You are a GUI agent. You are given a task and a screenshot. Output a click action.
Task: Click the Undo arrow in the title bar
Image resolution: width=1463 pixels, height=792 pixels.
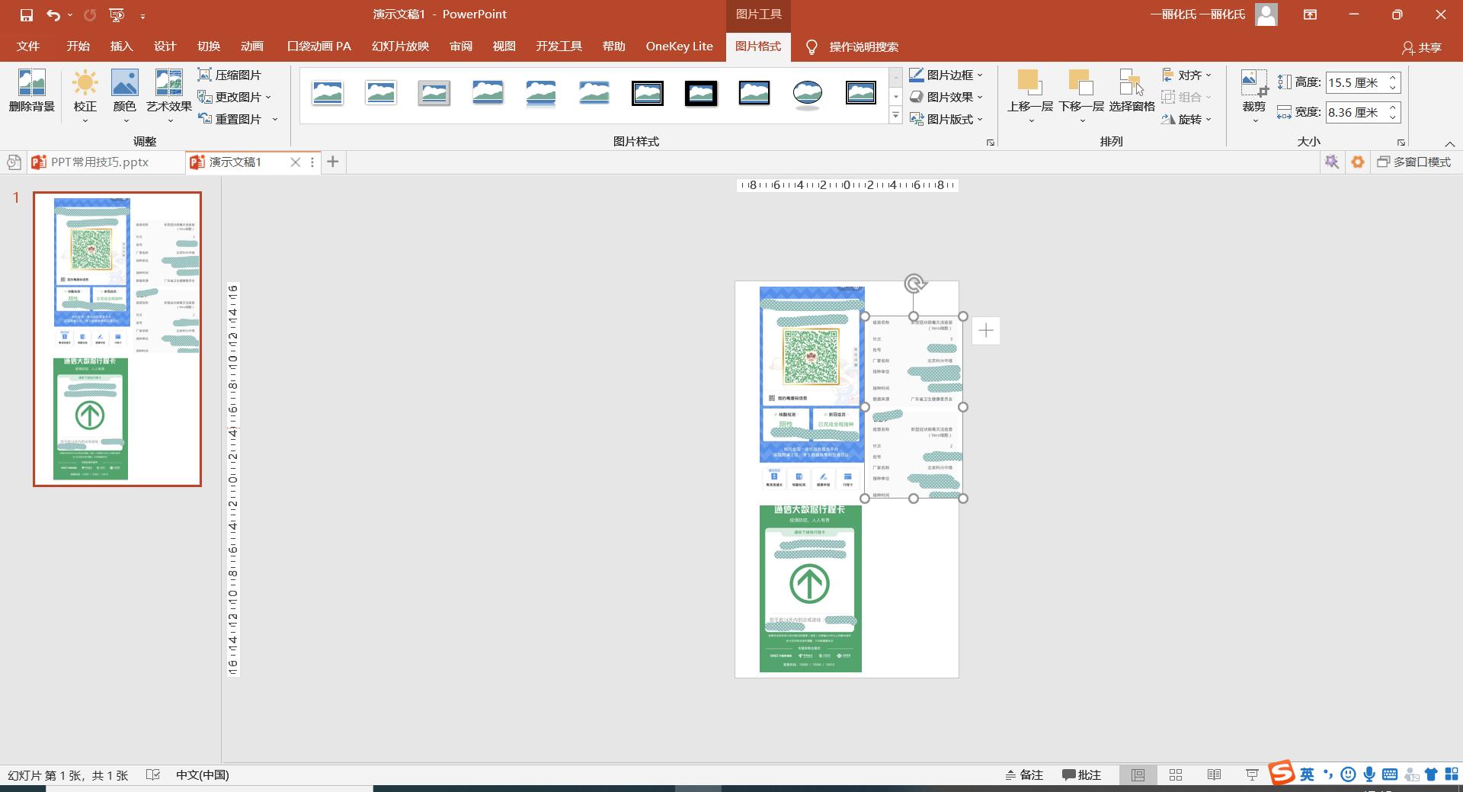53,14
